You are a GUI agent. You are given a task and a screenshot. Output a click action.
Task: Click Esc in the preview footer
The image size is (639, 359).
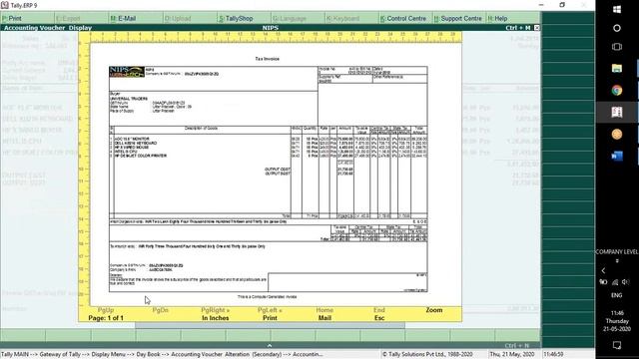point(379,318)
